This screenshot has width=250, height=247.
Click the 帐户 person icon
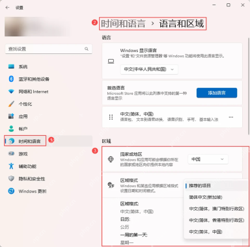tap(11, 129)
